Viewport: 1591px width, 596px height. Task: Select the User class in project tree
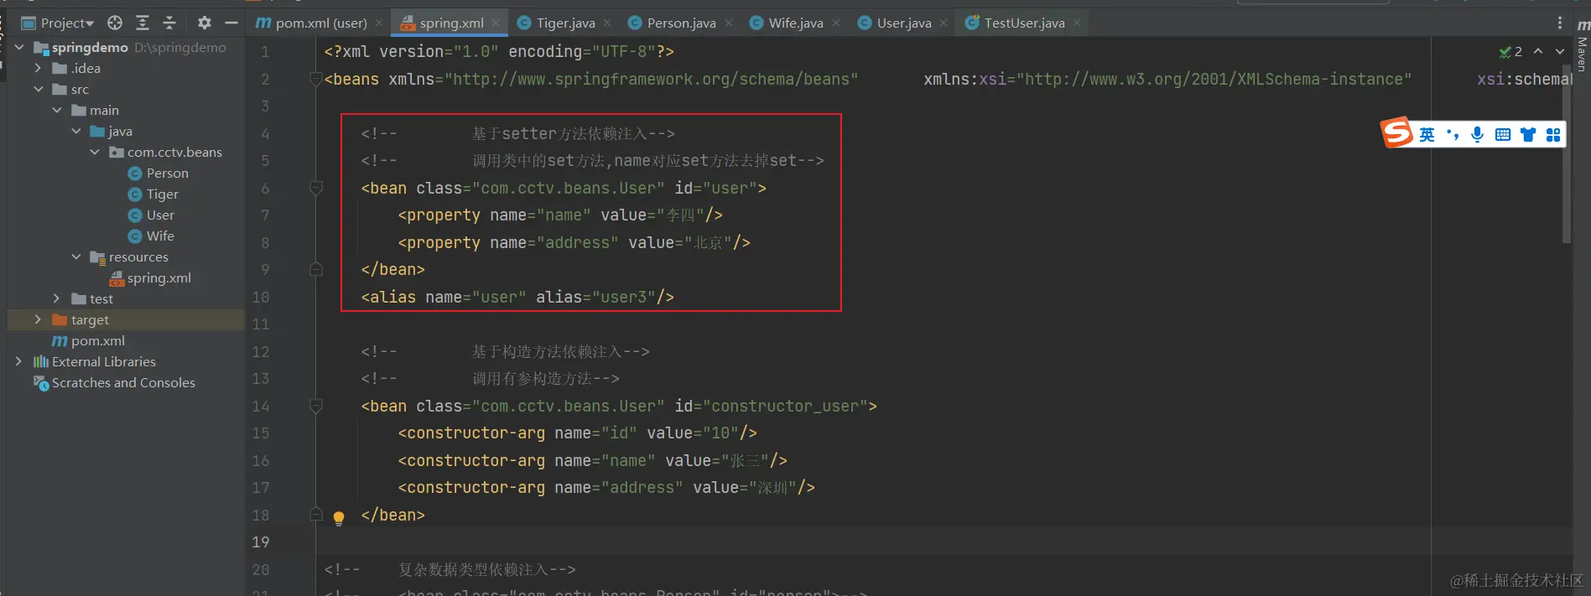click(151, 215)
